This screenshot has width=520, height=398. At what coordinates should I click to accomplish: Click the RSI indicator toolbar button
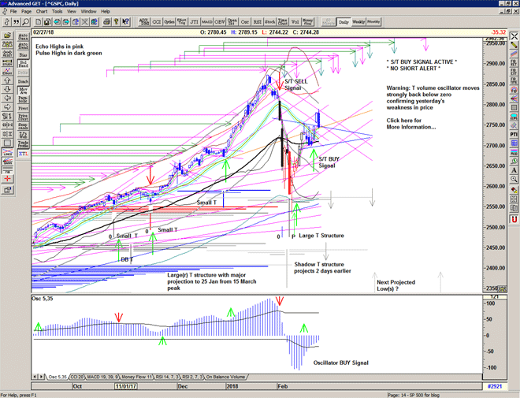click(x=259, y=22)
